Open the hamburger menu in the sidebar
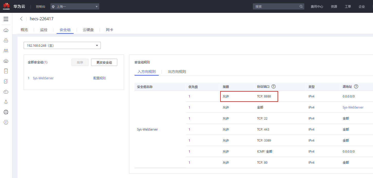 coord(6,19)
